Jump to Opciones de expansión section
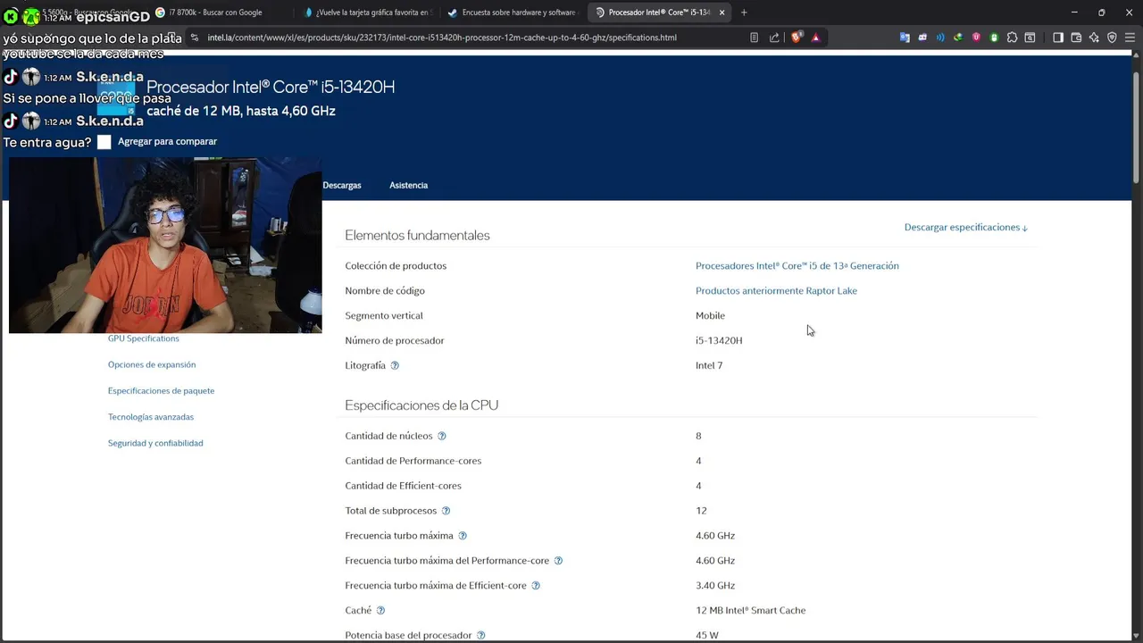The width and height of the screenshot is (1143, 643). tap(152, 364)
